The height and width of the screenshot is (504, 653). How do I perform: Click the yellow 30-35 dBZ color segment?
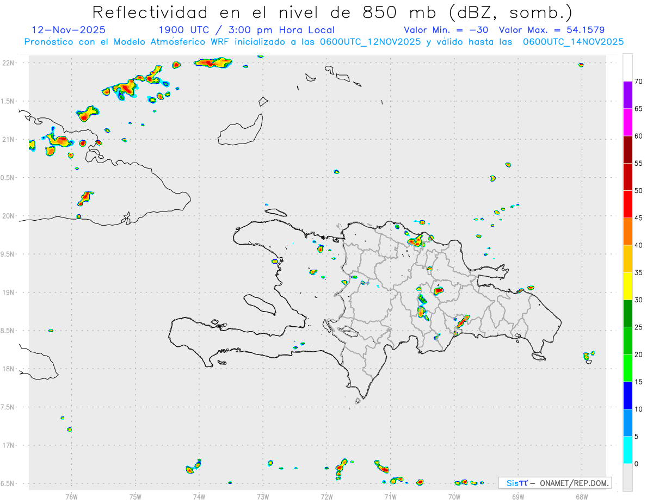coord(627,286)
